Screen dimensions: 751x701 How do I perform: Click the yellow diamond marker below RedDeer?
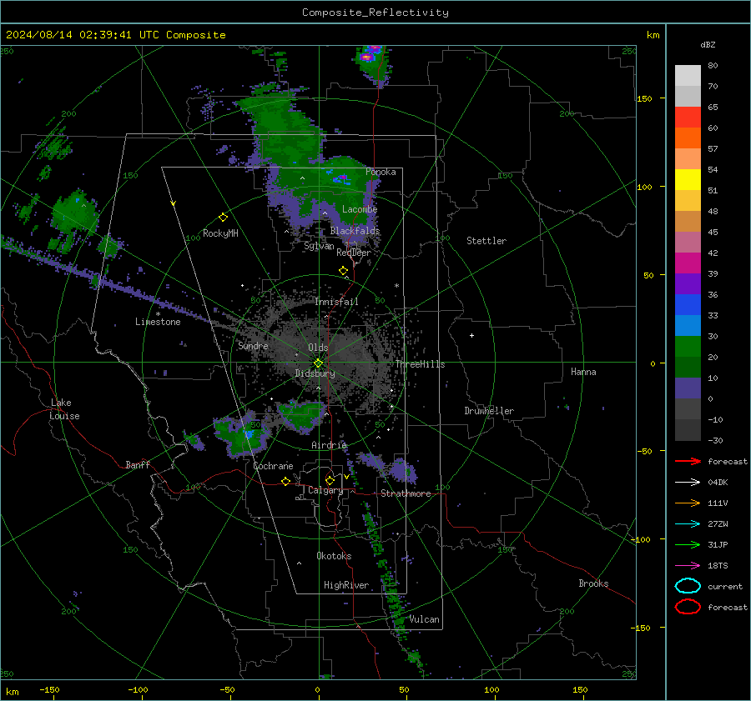pyautogui.click(x=343, y=271)
